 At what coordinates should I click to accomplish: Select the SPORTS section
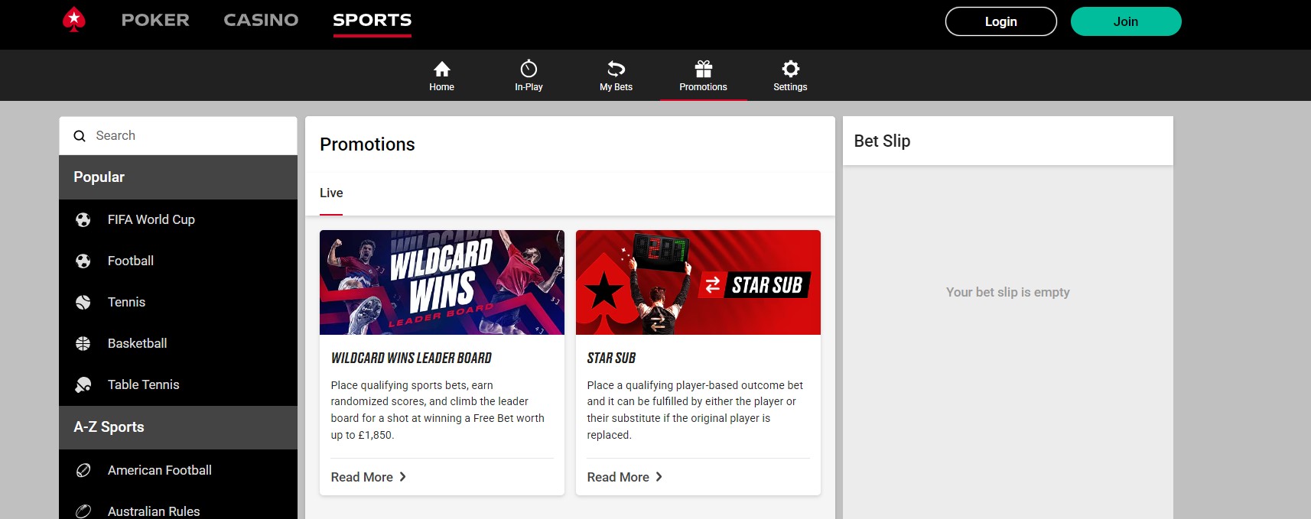pos(372,20)
